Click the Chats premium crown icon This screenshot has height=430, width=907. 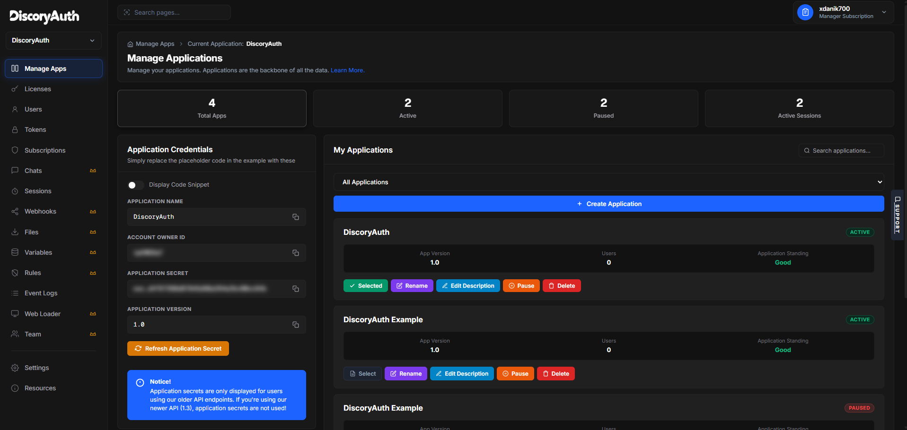[x=93, y=171]
